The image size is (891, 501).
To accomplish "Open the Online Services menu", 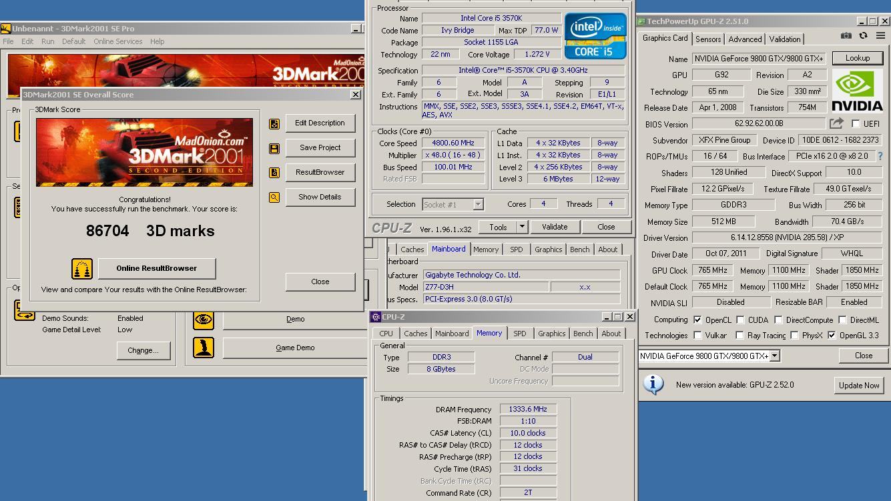I will point(117,41).
